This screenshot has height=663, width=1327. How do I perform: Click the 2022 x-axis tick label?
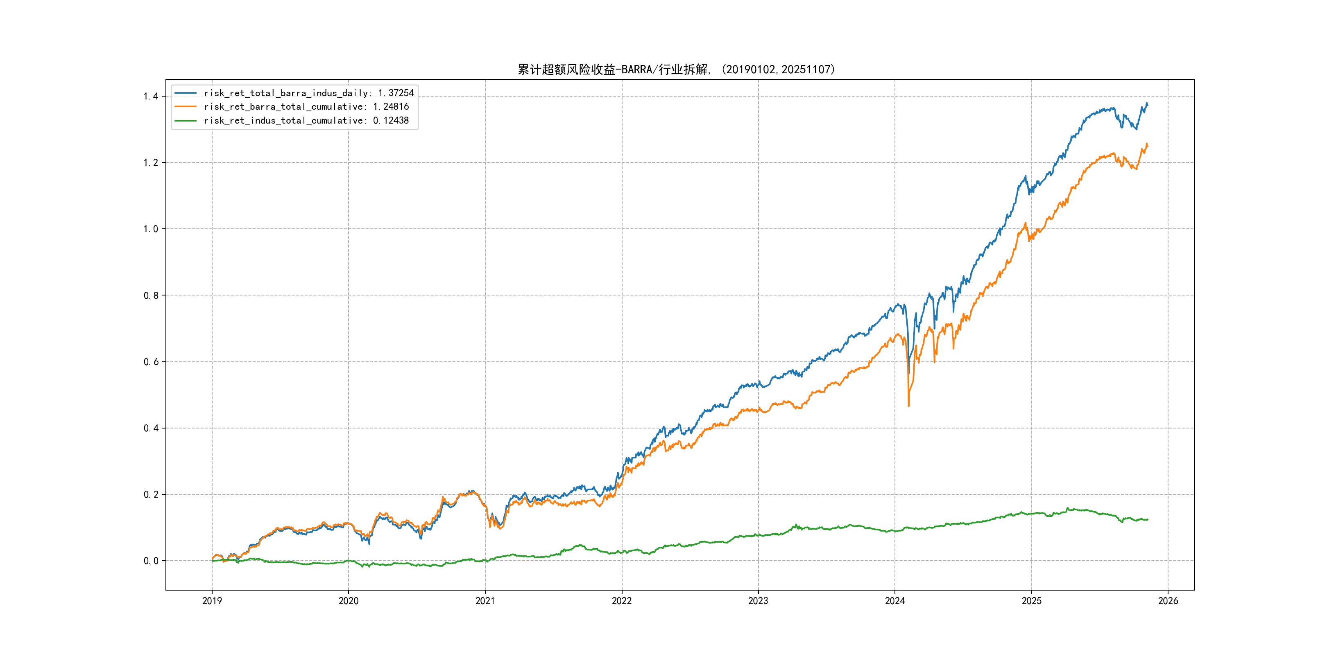click(622, 601)
